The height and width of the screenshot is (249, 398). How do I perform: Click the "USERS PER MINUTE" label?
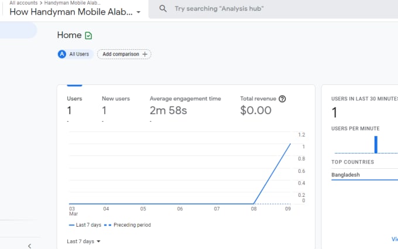[355, 128]
